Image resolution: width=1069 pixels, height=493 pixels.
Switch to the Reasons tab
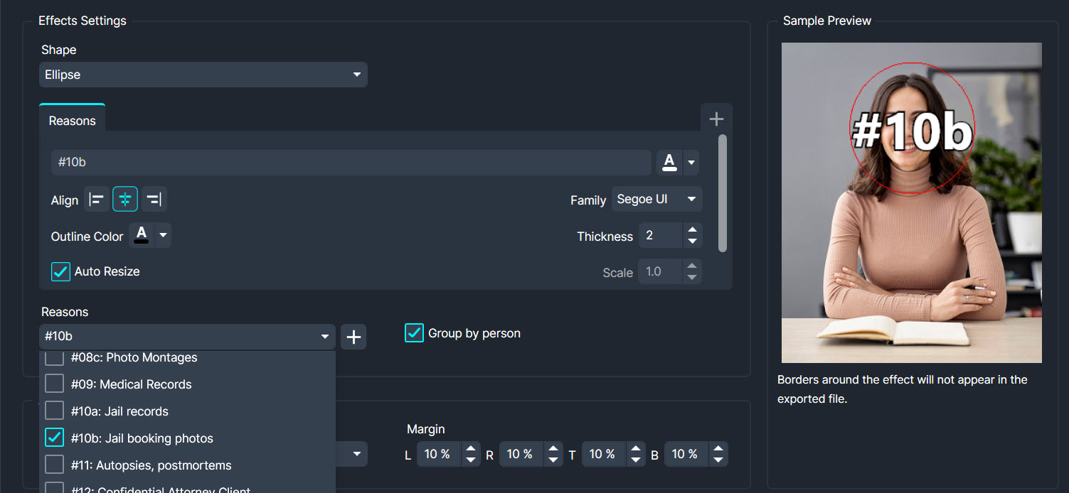72,120
